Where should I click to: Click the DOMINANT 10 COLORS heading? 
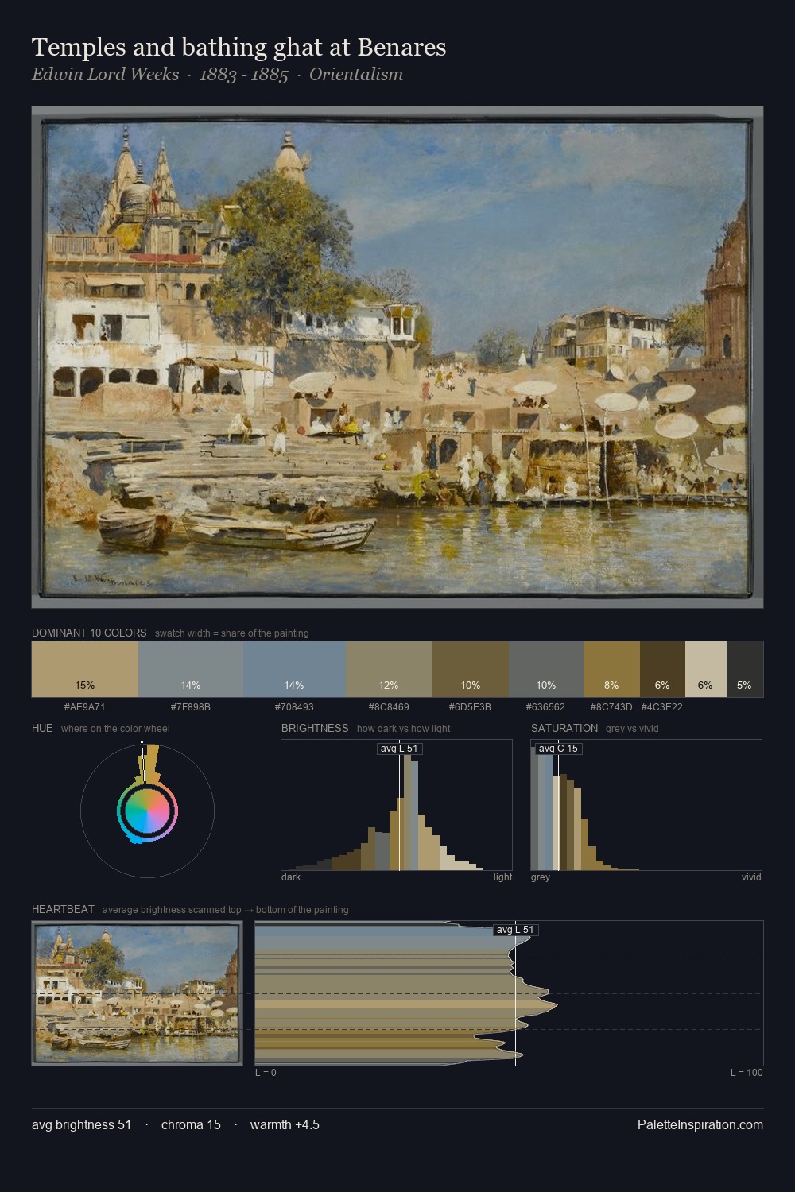89,633
